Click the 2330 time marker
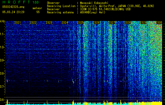 click(159, 23)
